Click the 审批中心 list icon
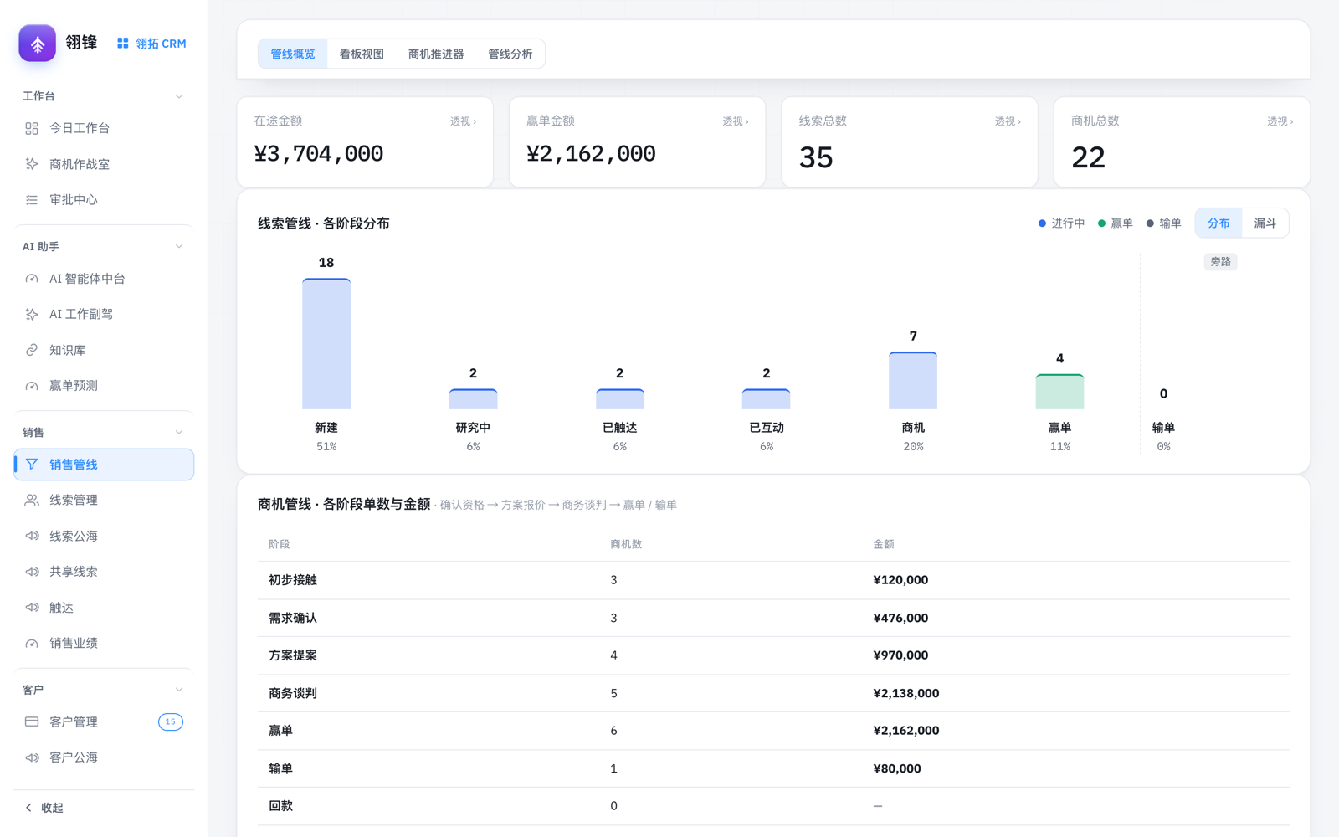This screenshot has width=1339, height=837. point(32,200)
